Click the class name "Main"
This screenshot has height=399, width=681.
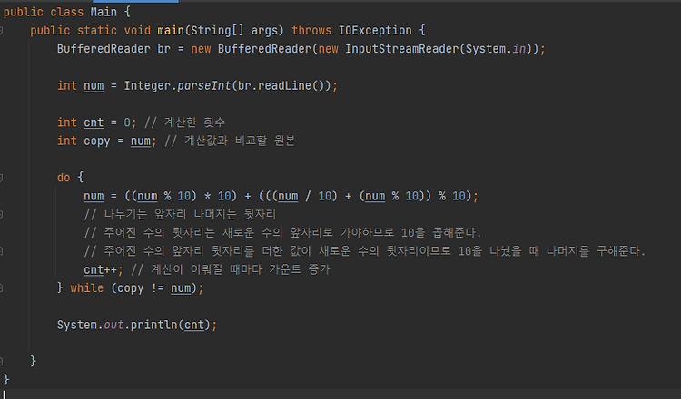click(x=104, y=12)
